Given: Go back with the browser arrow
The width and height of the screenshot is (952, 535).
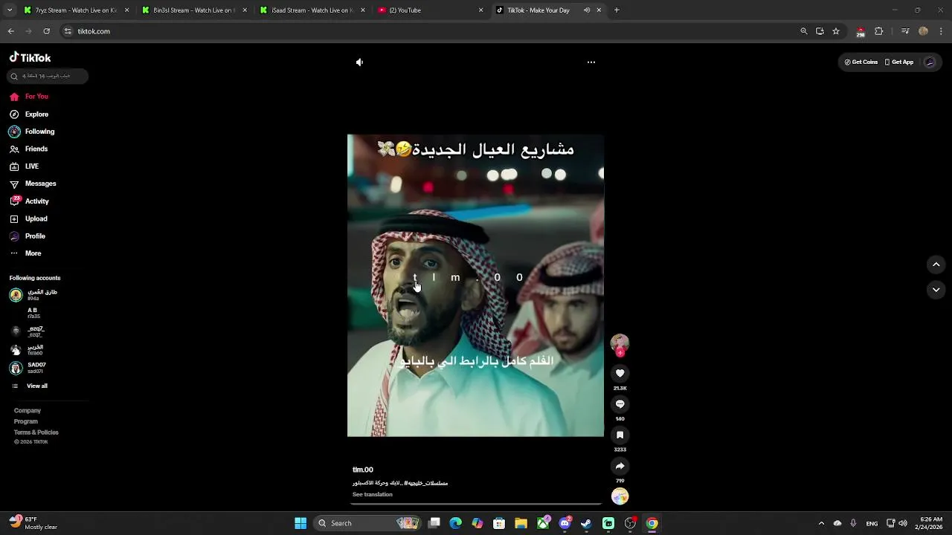Looking at the screenshot, I should pos(11,31).
